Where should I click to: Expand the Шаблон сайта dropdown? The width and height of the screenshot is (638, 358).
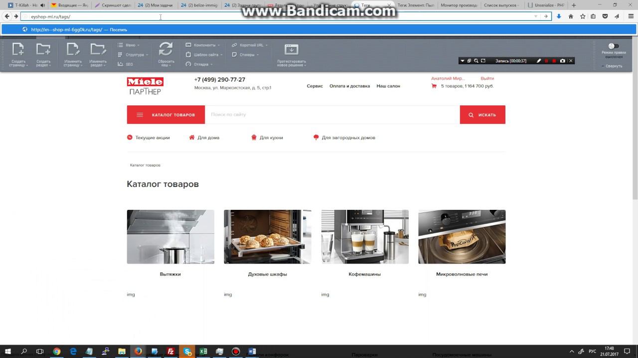click(205, 55)
